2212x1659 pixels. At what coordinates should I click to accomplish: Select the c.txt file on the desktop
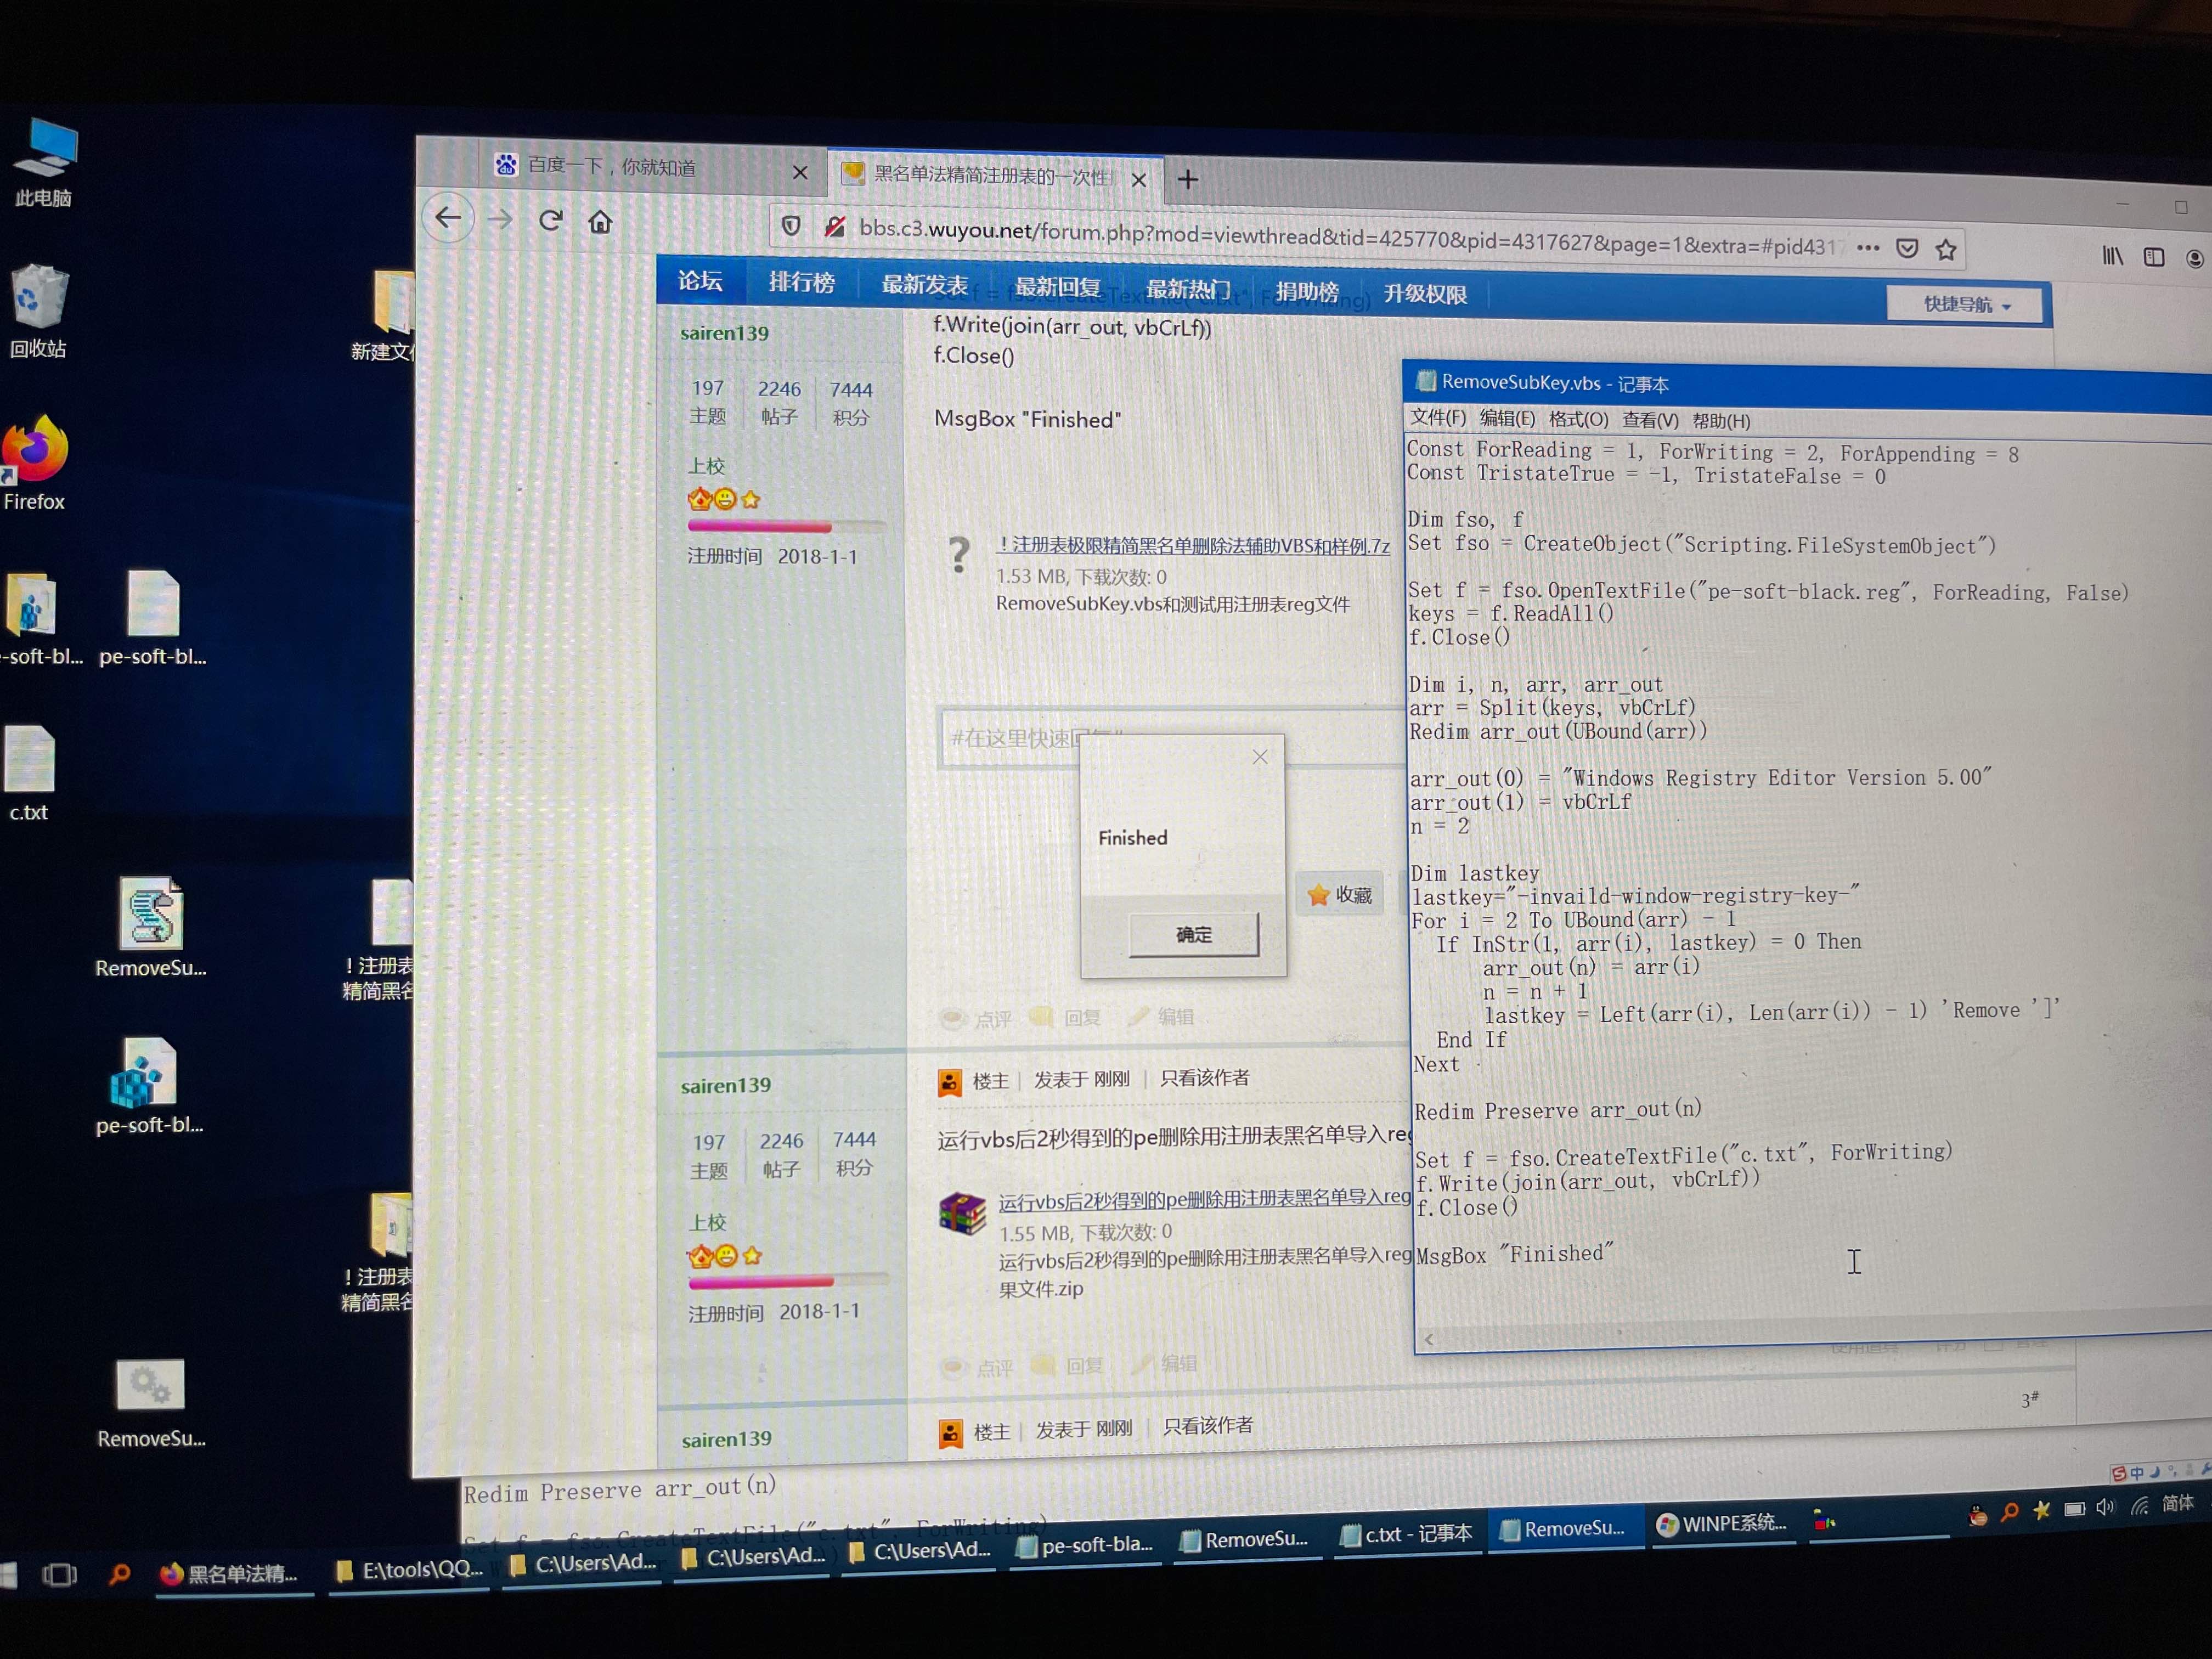coord(29,773)
